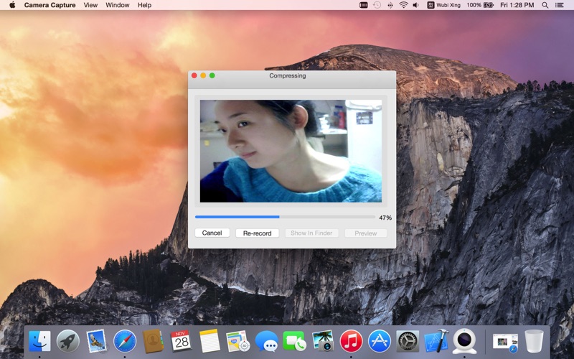Open the Messages app icon
Viewport: 574px width, 359px height.
(x=266, y=341)
